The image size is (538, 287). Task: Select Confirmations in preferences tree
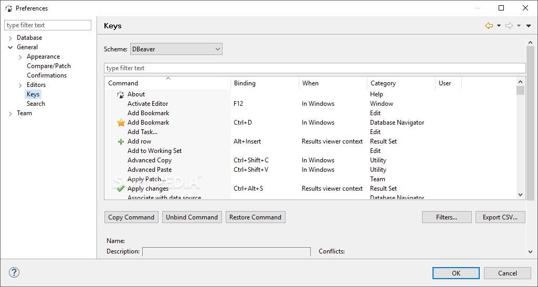click(47, 75)
